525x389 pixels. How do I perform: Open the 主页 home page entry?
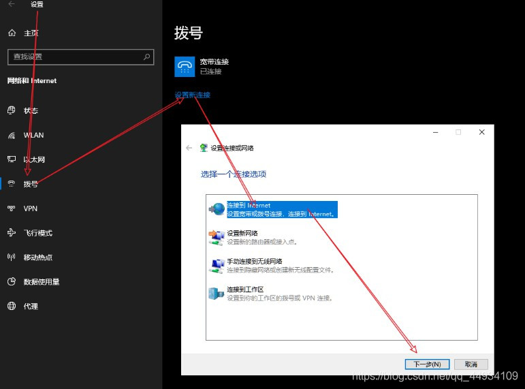coord(31,33)
